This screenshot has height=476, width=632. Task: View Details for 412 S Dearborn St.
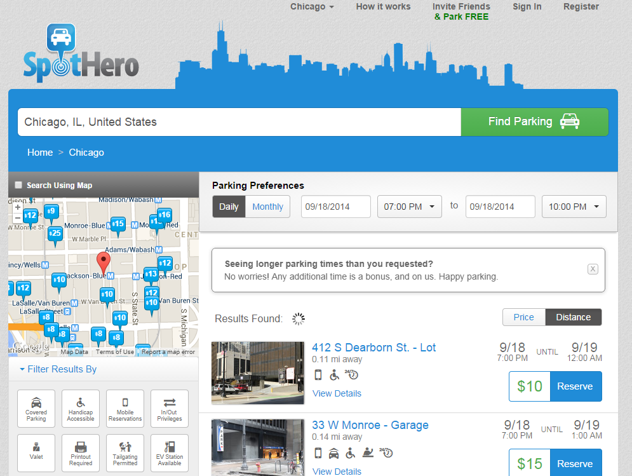337,393
